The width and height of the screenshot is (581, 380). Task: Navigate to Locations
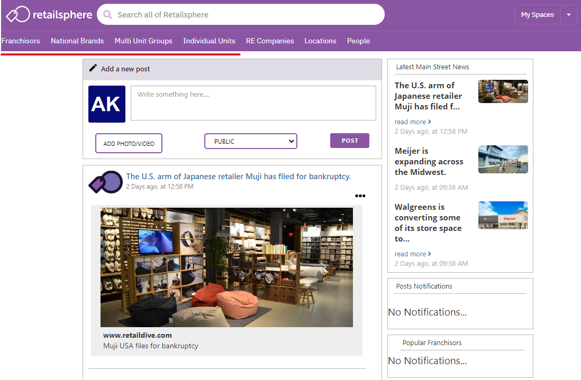[x=321, y=41]
